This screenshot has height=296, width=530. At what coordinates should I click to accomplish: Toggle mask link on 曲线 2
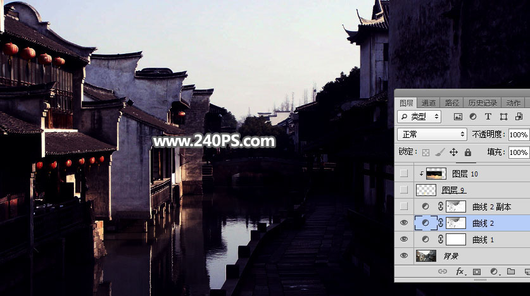point(441,223)
